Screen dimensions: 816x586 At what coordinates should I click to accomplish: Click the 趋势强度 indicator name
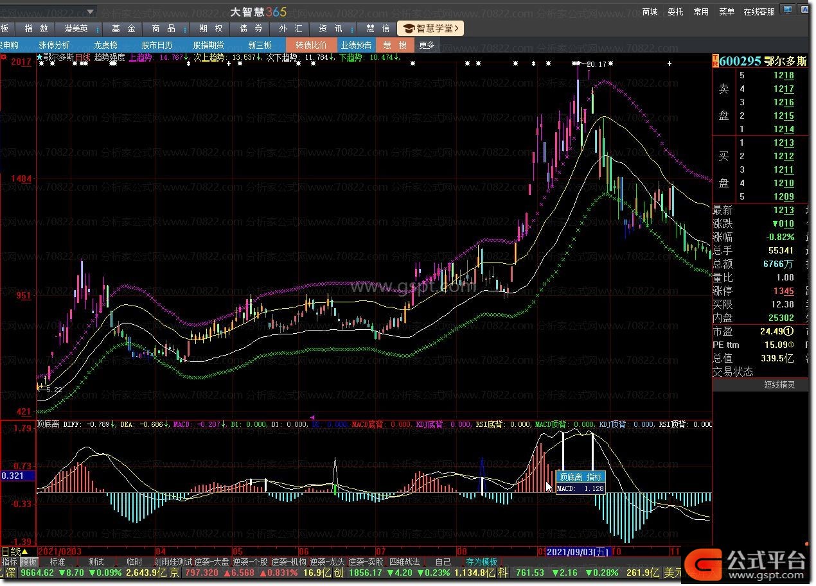coord(110,57)
